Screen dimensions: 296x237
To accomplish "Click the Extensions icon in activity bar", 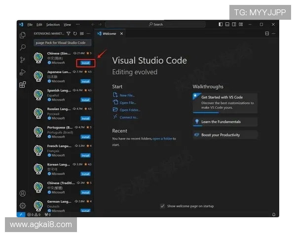I will (22, 85).
